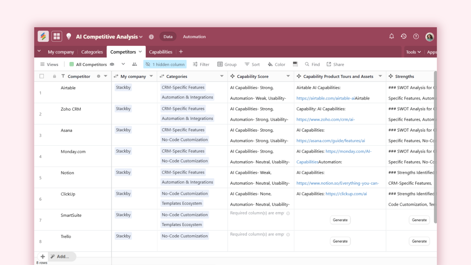Viewport: 471px width, 265px height.
Task: Click the lock icon in the header row
Action: coord(55,76)
